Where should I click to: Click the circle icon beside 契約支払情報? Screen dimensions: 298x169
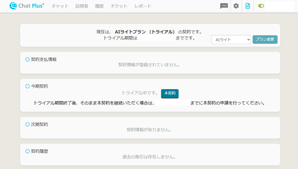click(x=27, y=59)
